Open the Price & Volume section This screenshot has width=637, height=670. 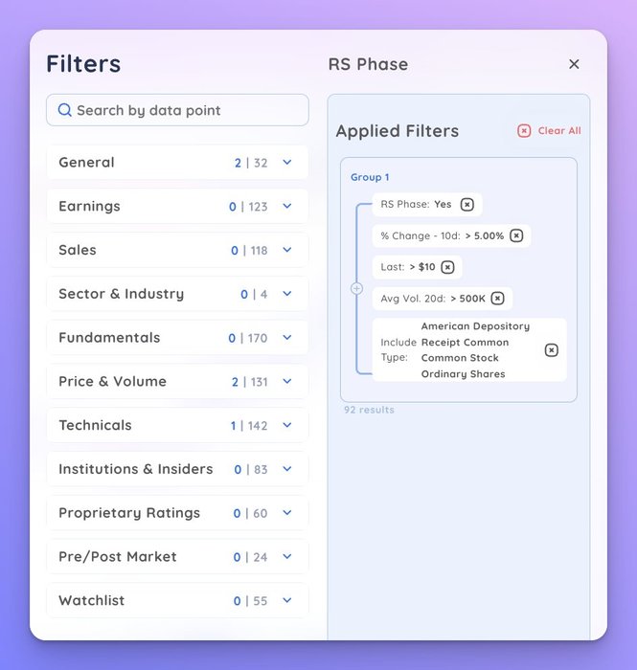(x=286, y=382)
